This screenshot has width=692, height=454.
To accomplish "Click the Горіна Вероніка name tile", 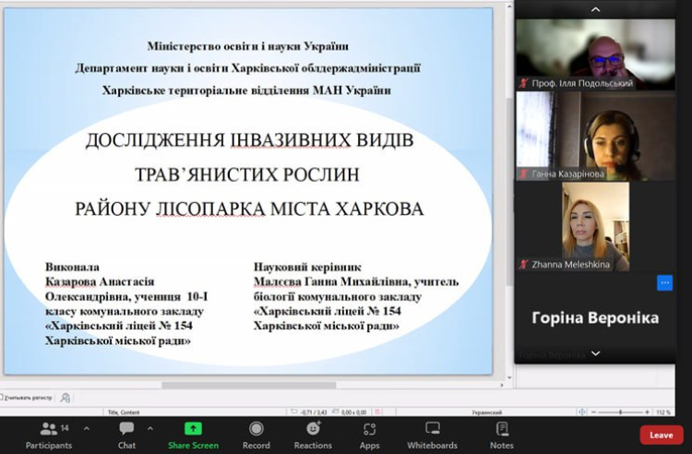I will click(595, 317).
